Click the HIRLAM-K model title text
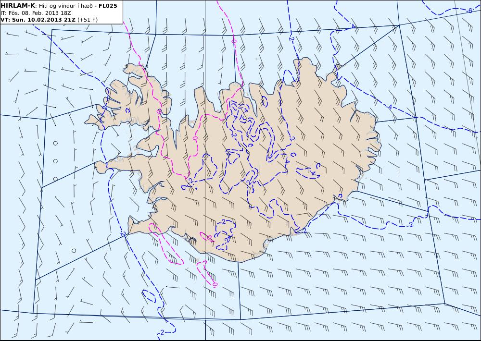This screenshot has height=341, width=481. point(18,6)
